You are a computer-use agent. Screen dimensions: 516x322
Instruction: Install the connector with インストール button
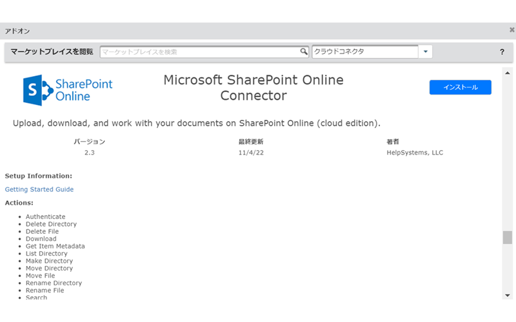460,87
